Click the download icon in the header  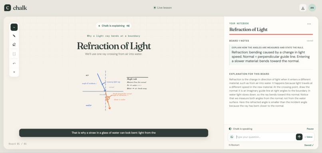[303, 8]
